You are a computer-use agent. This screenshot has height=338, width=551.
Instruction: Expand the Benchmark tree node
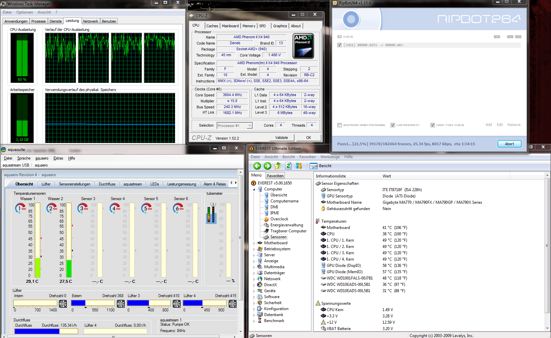[254, 321]
